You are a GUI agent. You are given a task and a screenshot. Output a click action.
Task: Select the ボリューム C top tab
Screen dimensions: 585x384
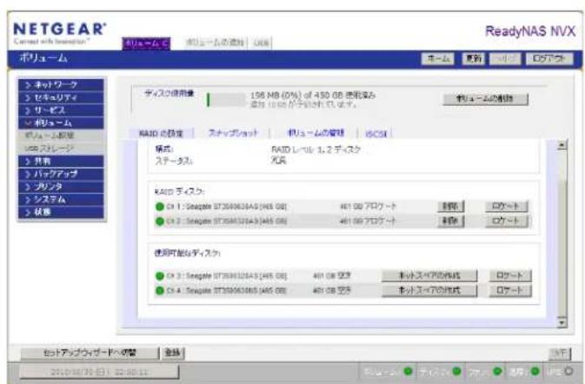pyautogui.click(x=146, y=43)
